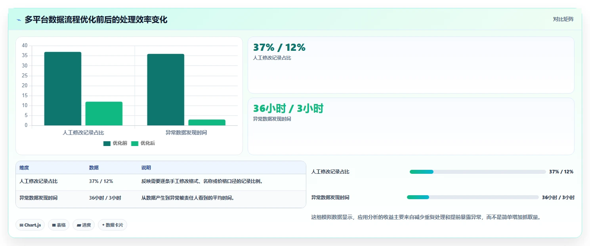The height and width of the screenshot is (246, 590).
Task: Click the 人工修改记录占比 progress row label
Action: tap(330, 172)
